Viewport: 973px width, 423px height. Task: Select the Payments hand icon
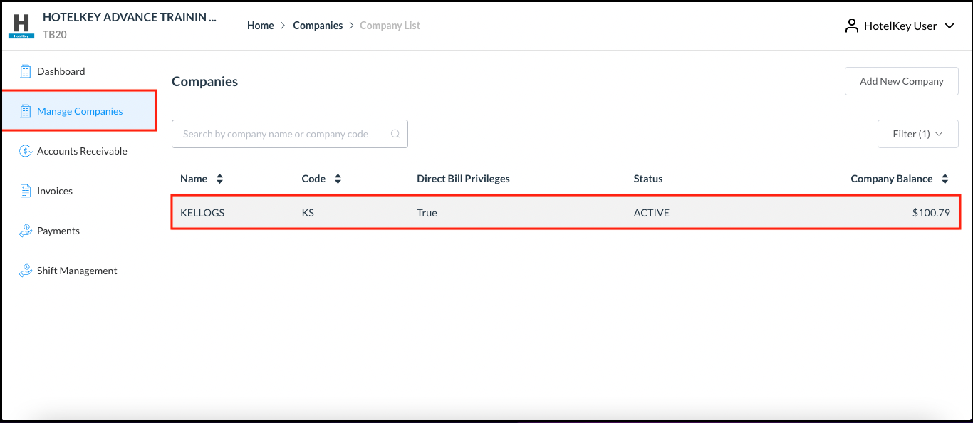point(26,230)
